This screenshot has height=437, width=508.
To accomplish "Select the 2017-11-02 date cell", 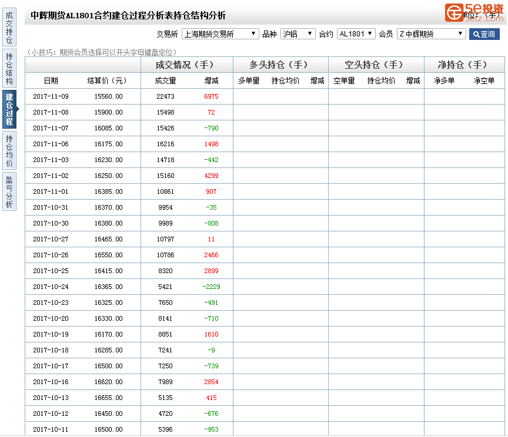I will pyautogui.click(x=51, y=176).
